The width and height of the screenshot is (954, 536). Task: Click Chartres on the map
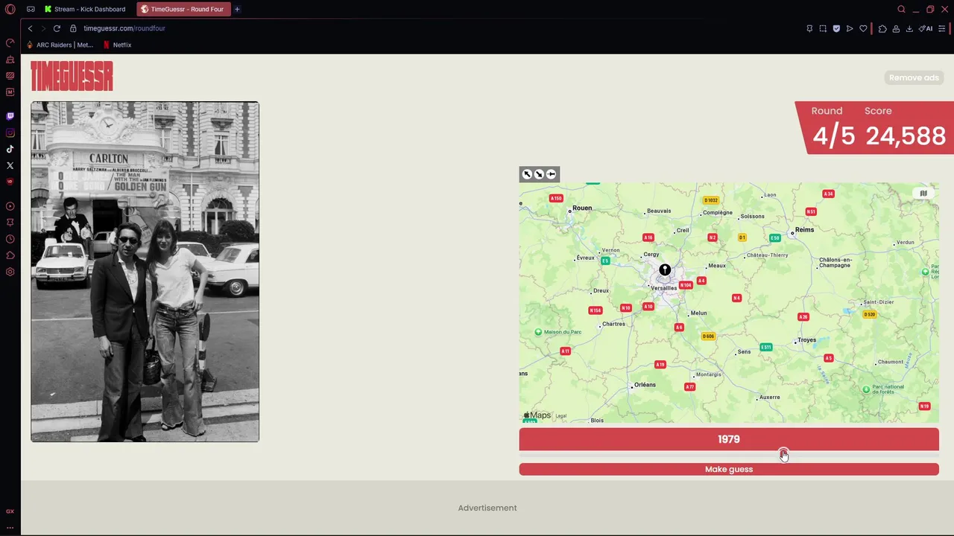tap(613, 325)
